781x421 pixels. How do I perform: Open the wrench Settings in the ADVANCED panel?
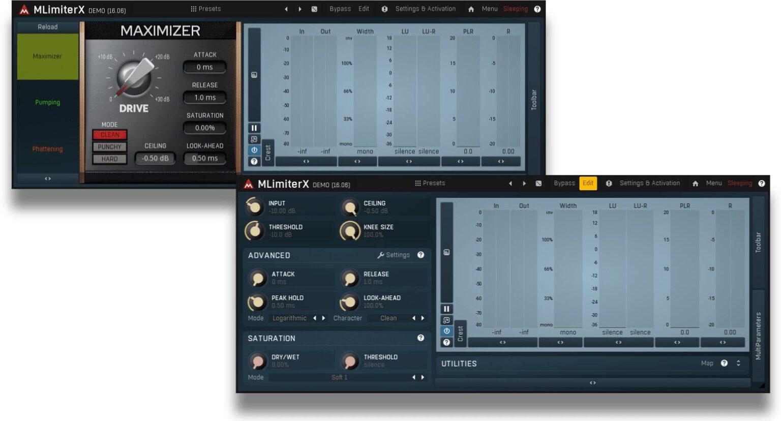click(x=394, y=255)
